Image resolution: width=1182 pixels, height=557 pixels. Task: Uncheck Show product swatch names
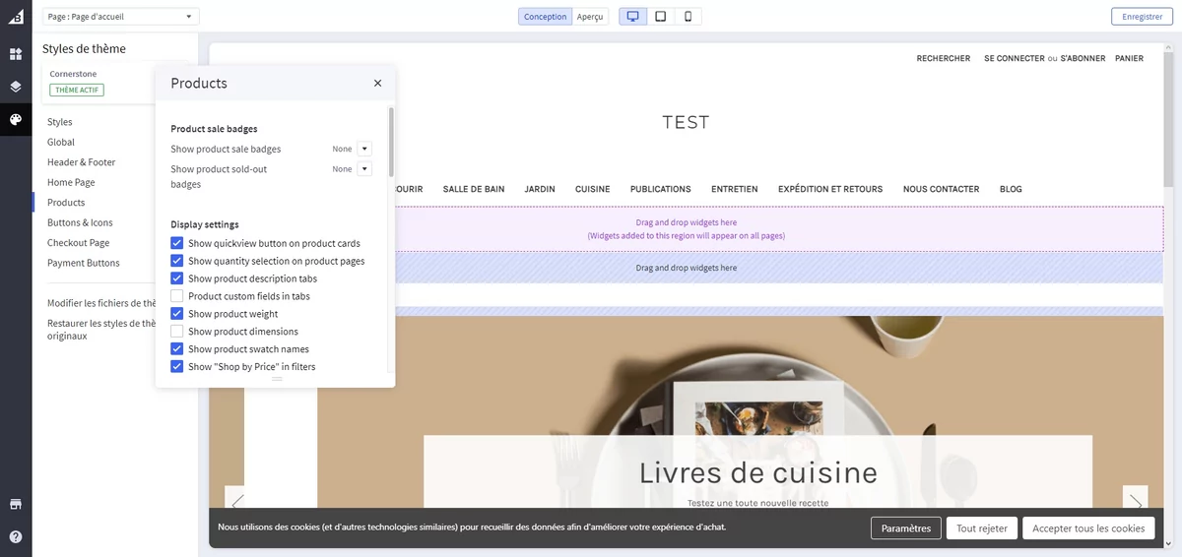point(177,349)
